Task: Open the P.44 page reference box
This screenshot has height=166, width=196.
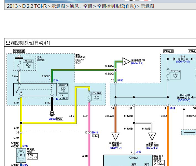Action: [x=95, y=136]
